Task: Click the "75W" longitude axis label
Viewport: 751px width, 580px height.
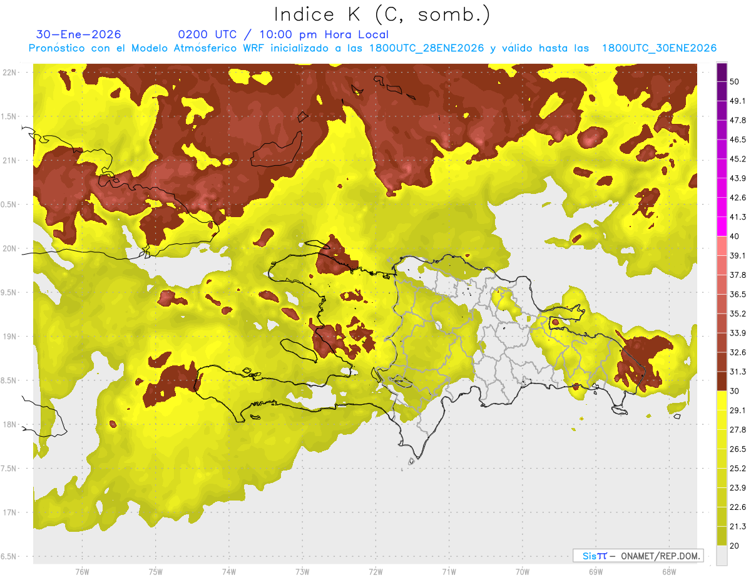Action: (155, 572)
